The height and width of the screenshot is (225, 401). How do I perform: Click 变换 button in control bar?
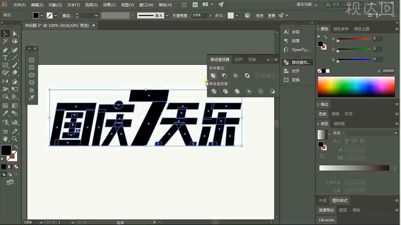[271, 16]
